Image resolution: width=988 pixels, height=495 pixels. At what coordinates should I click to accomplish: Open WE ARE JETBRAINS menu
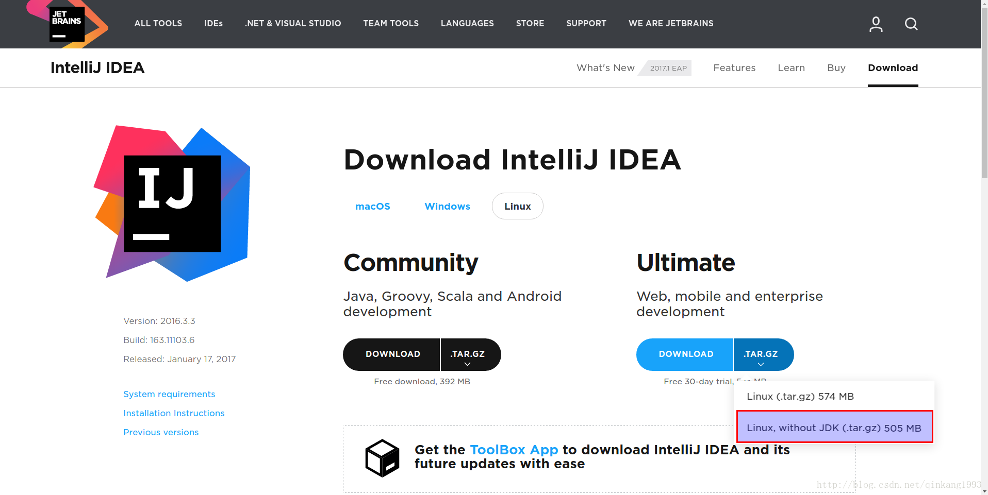[671, 23]
